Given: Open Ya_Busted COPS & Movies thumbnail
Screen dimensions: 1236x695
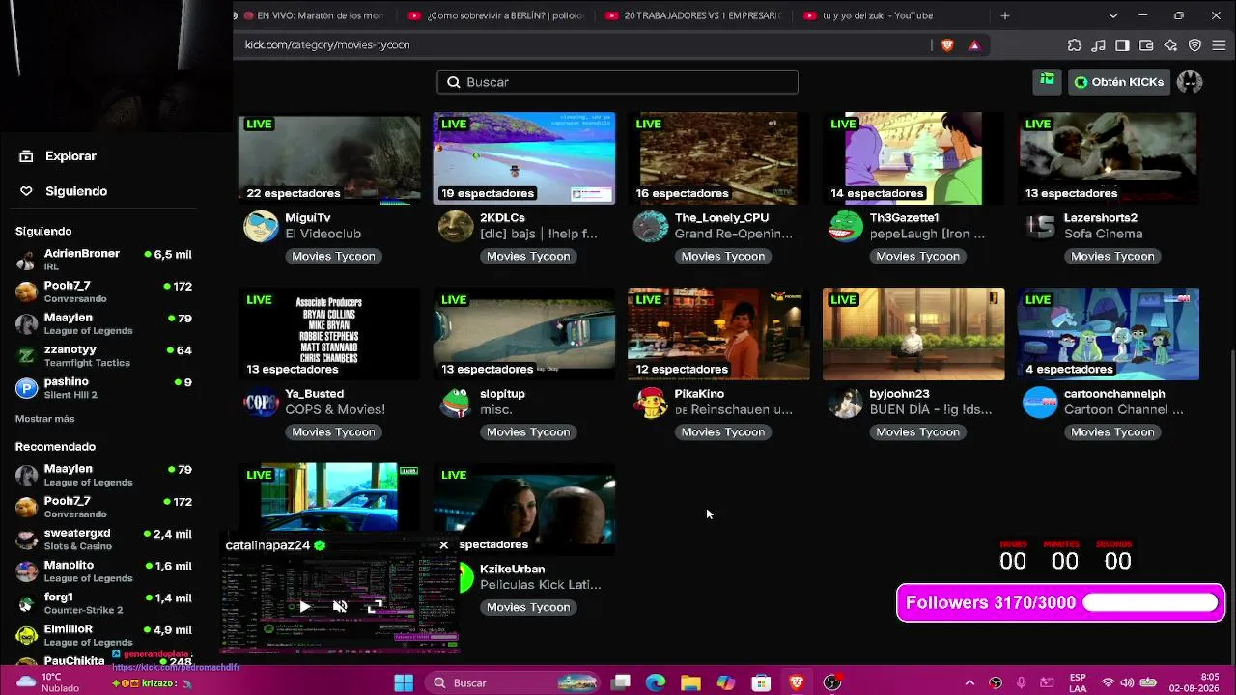Looking at the screenshot, I should point(329,334).
